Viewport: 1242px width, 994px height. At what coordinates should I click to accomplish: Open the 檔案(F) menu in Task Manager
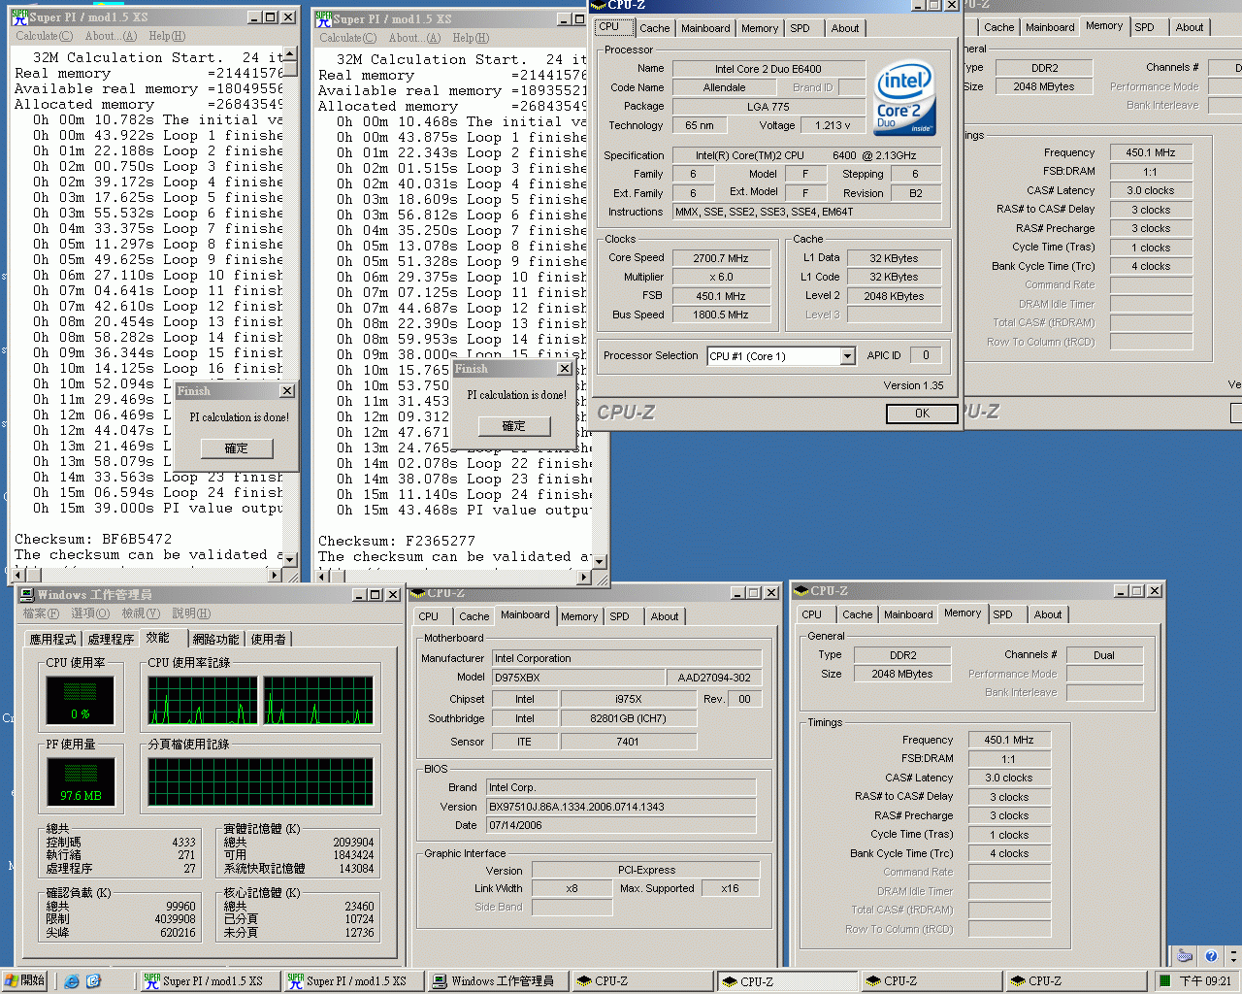[41, 613]
